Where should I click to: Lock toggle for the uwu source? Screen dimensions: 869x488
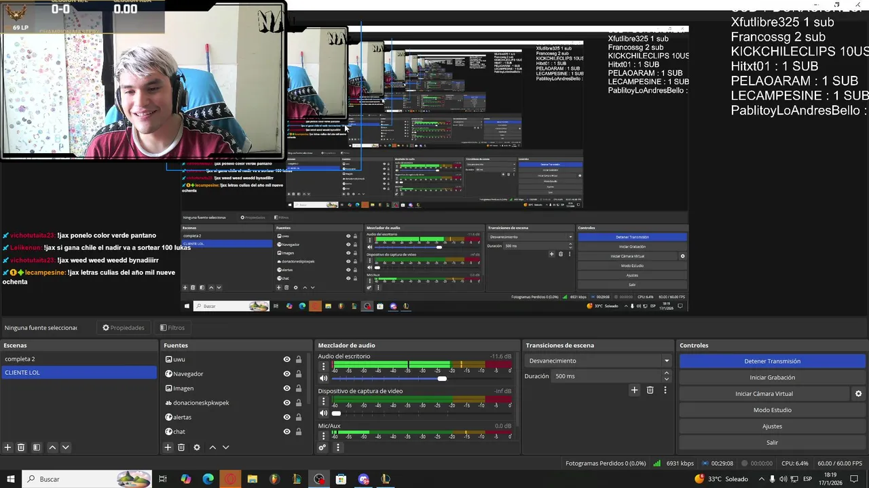[298, 360]
